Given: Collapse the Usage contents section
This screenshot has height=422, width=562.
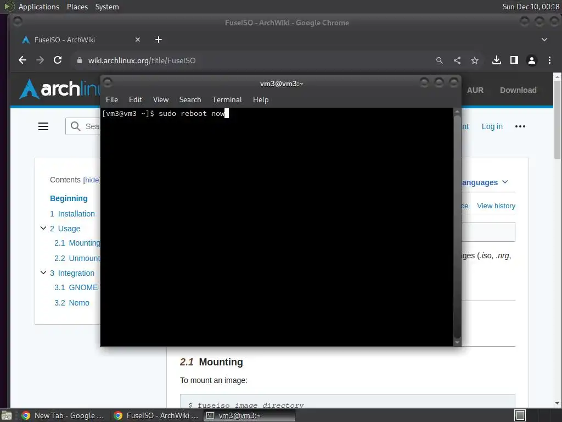Looking at the screenshot, I should (x=43, y=228).
